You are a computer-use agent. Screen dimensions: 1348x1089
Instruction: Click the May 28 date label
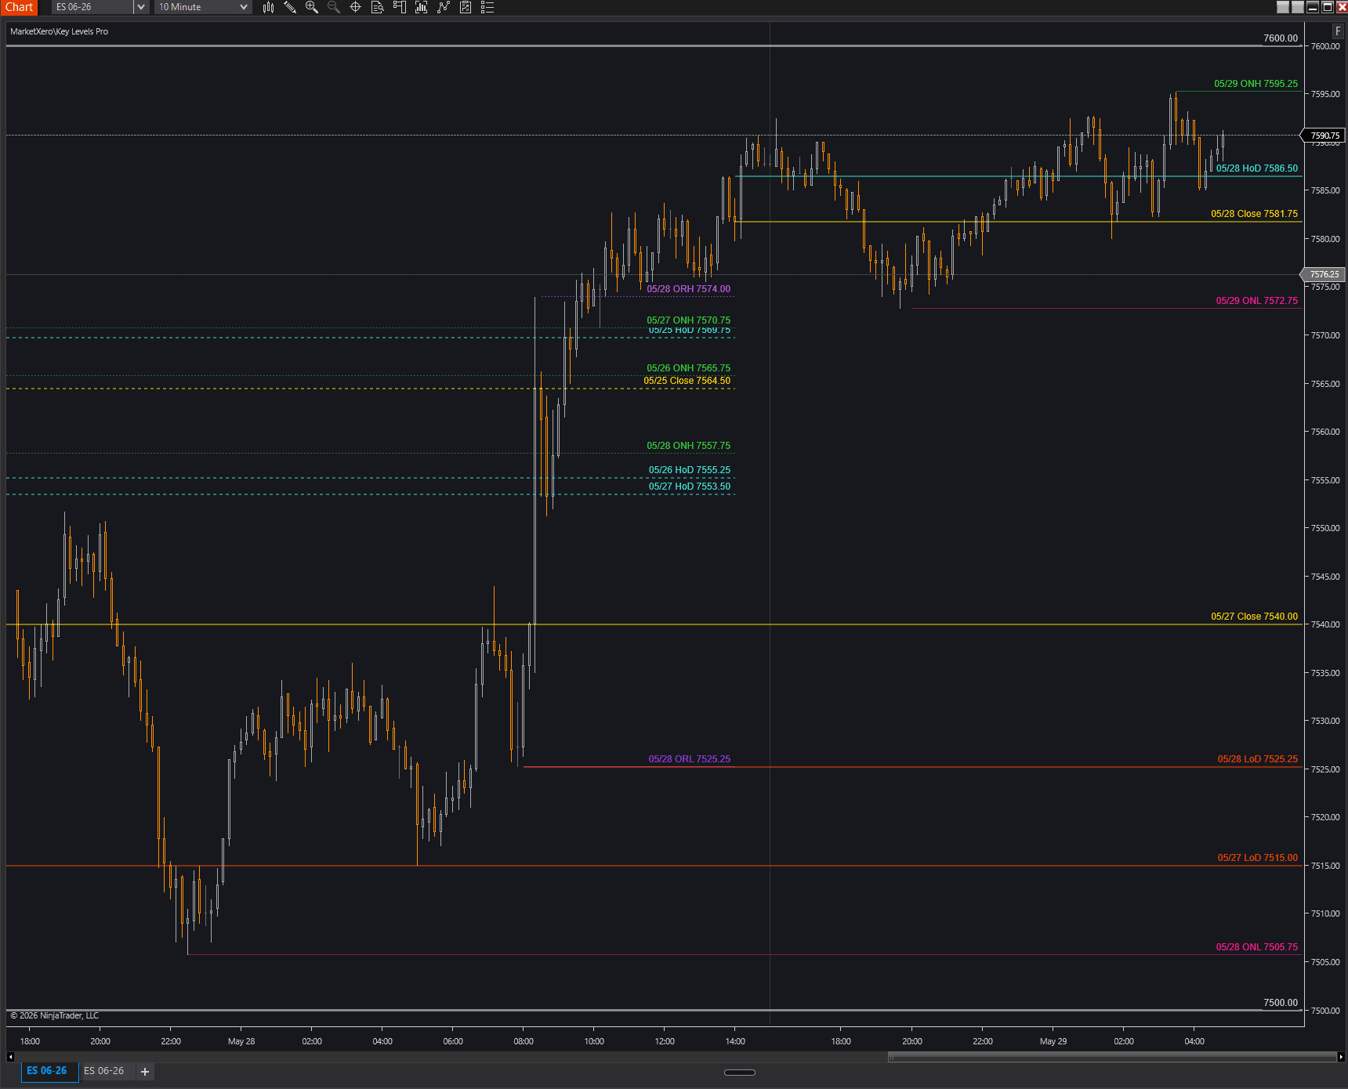click(241, 1041)
